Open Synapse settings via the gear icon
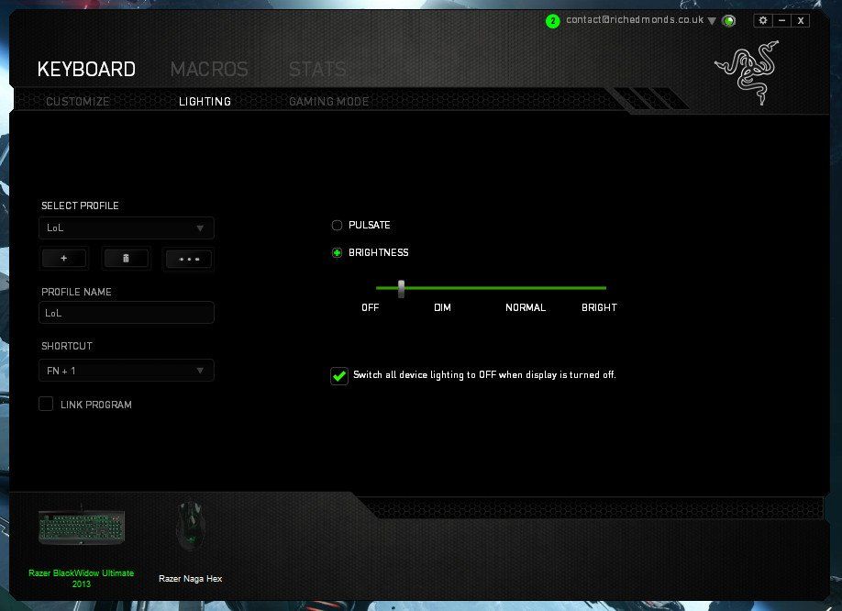Viewport: 842px width, 611px height. [x=762, y=19]
